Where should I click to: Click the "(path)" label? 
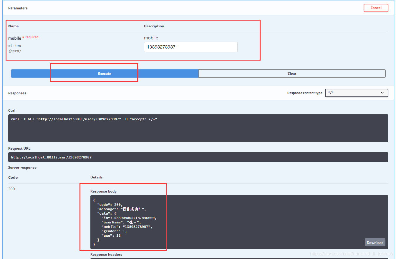15,51
